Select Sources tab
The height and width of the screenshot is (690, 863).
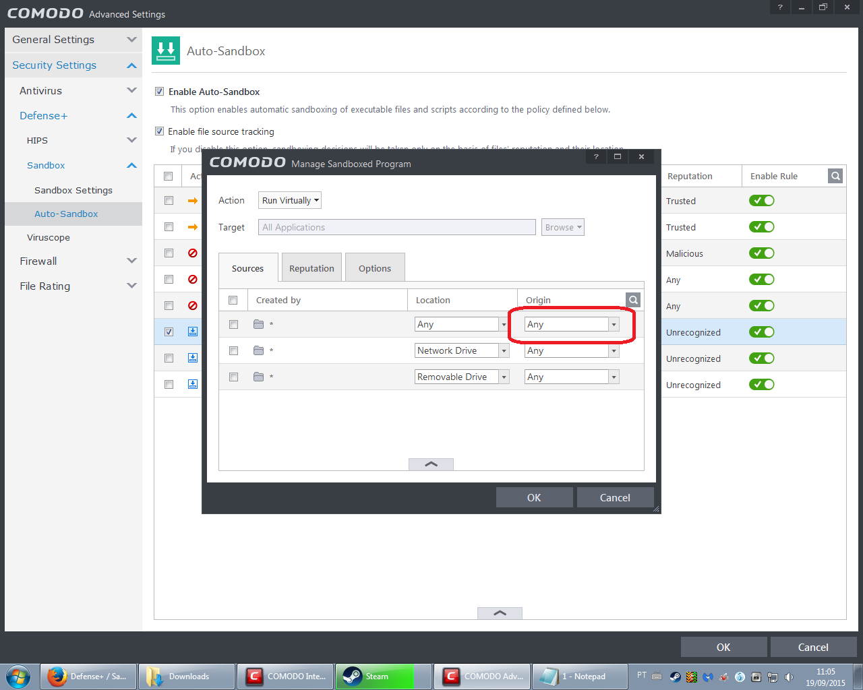coord(248,268)
